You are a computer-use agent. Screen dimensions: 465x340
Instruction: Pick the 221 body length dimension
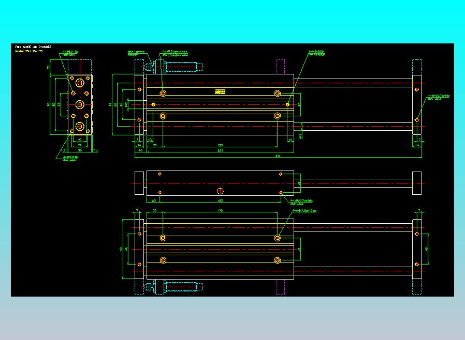[x=220, y=150]
